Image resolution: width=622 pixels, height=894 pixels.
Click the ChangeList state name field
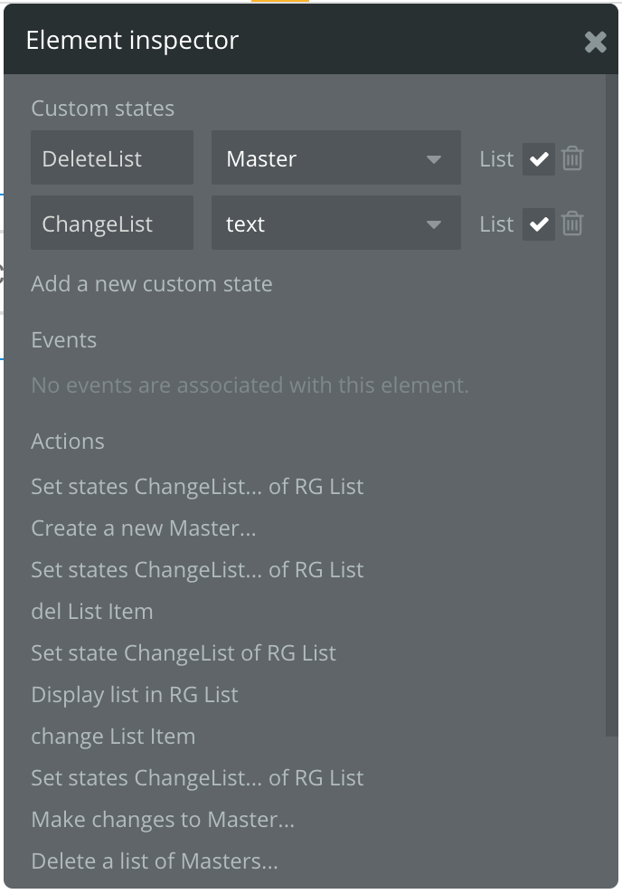[112, 224]
